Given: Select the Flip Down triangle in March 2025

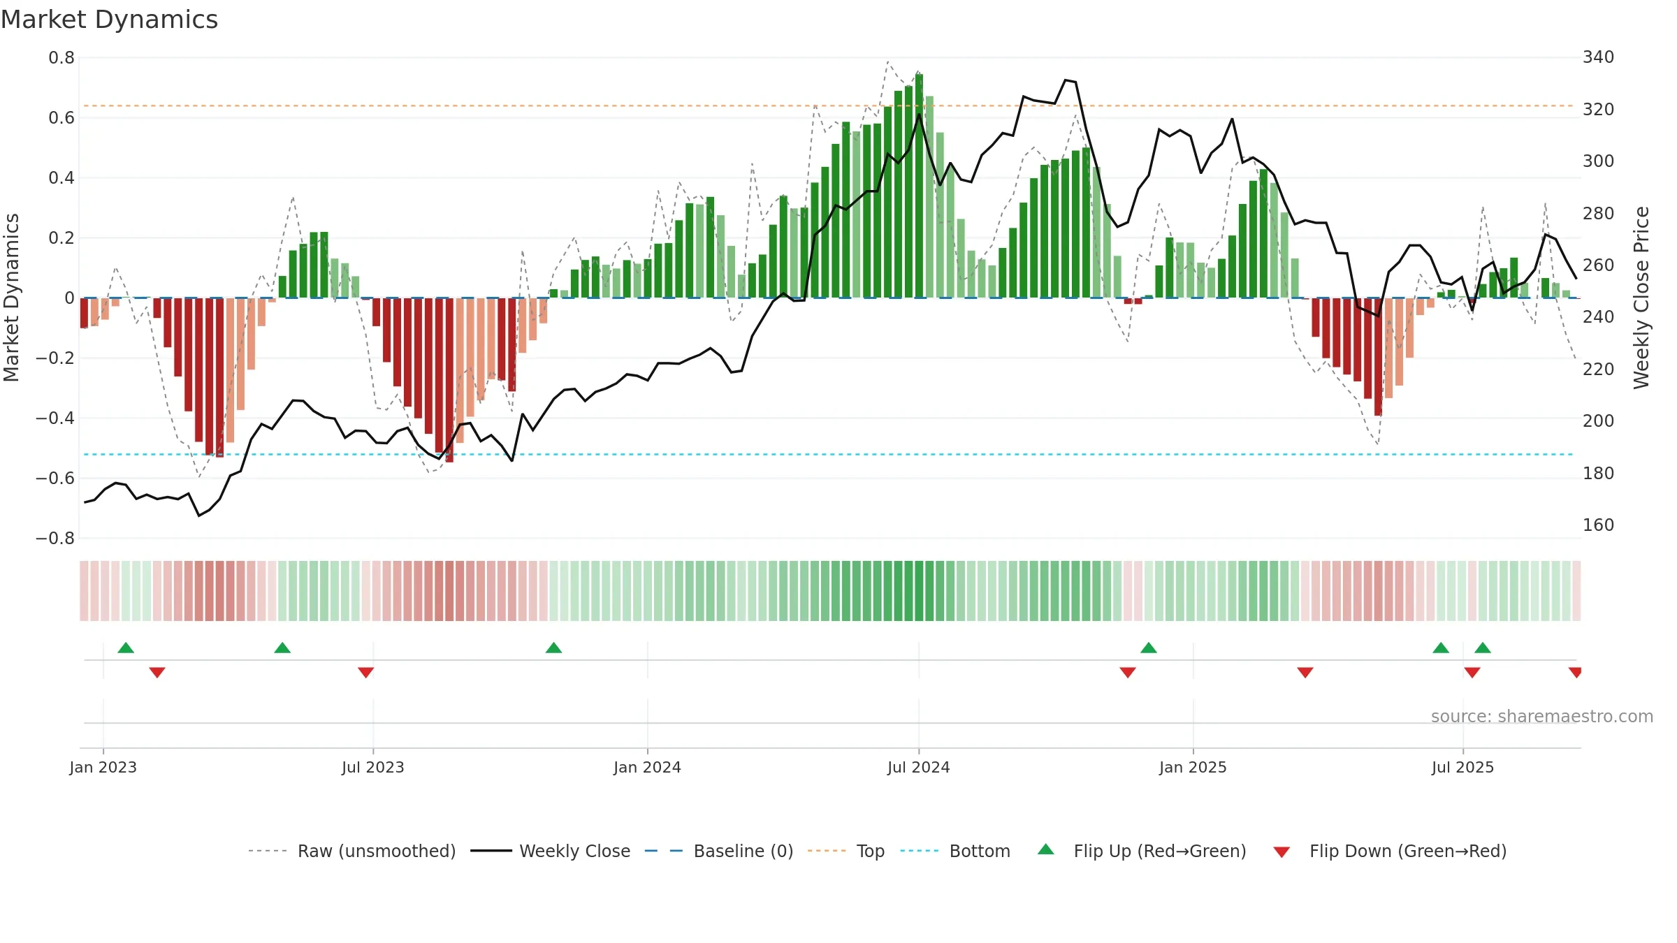Looking at the screenshot, I should [1305, 672].
